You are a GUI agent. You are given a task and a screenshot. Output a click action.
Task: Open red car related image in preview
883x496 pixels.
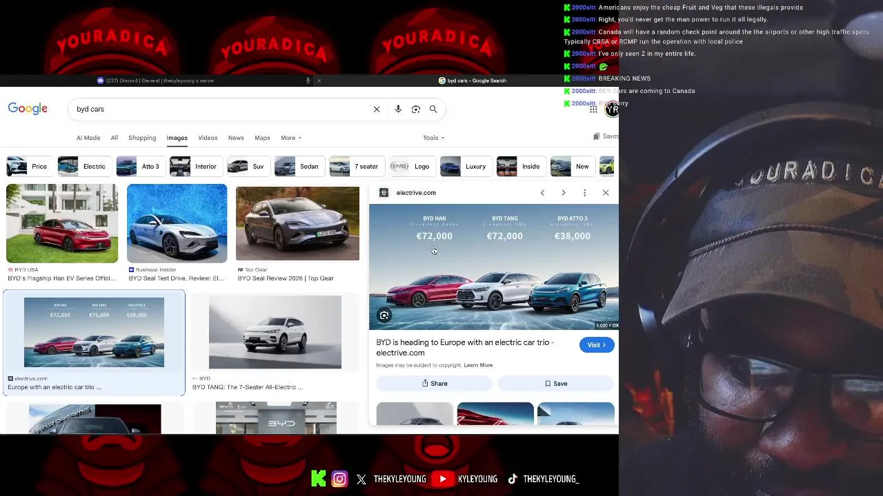495,413
